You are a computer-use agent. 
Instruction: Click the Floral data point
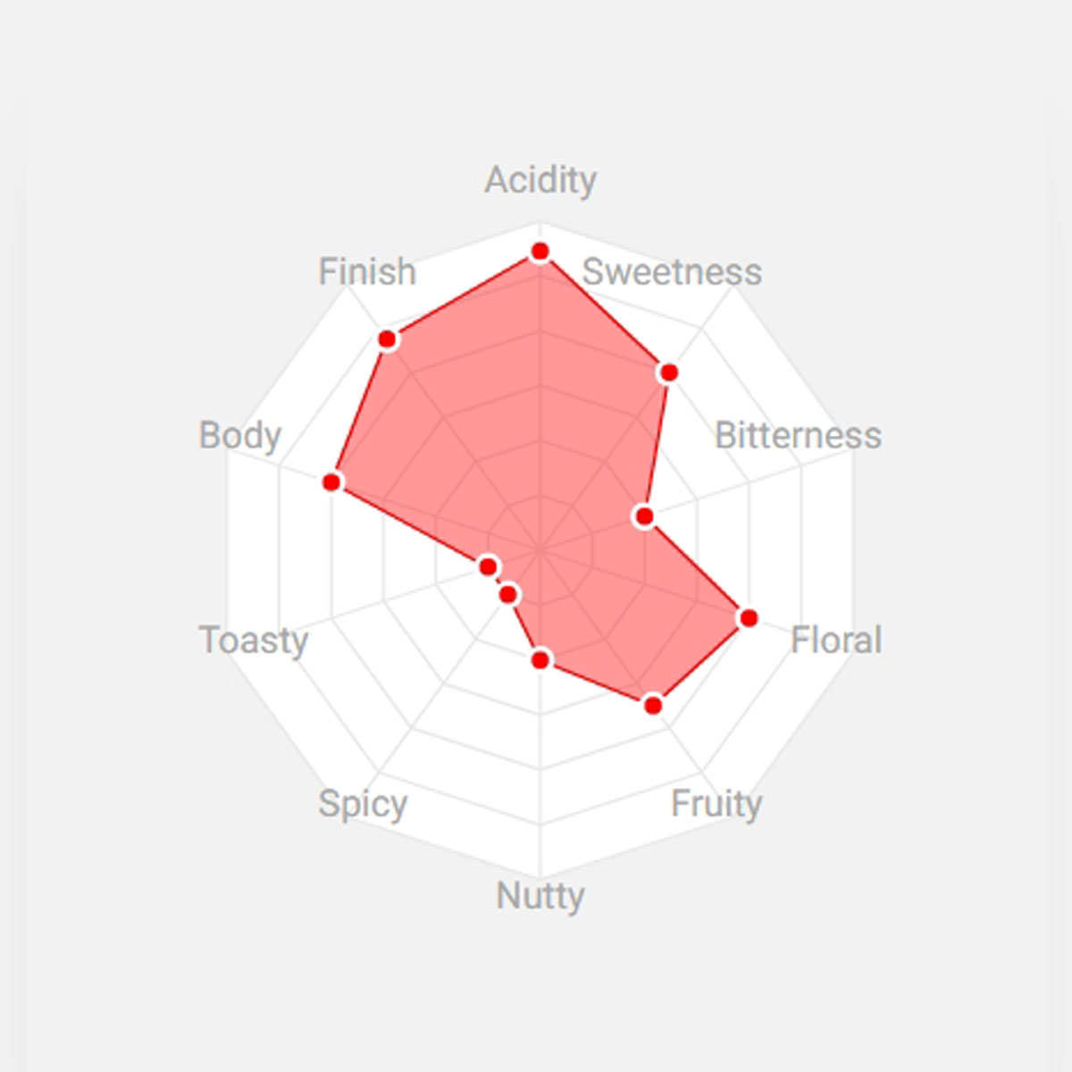coord(749,617)
